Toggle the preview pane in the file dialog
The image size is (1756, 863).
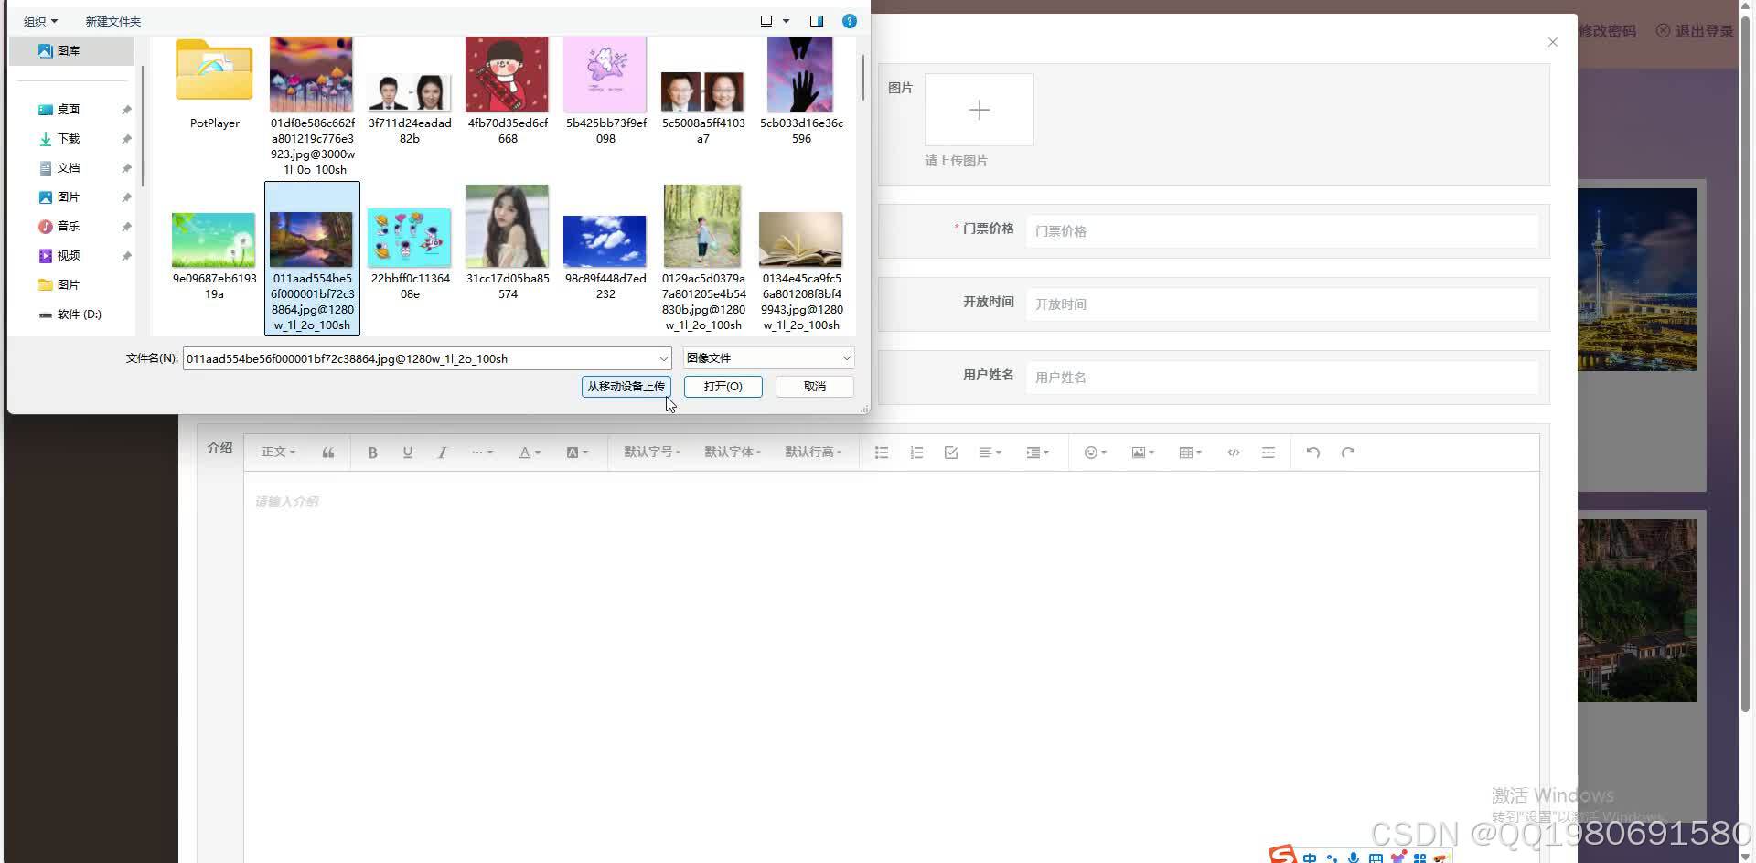click(x=815, y=20)
